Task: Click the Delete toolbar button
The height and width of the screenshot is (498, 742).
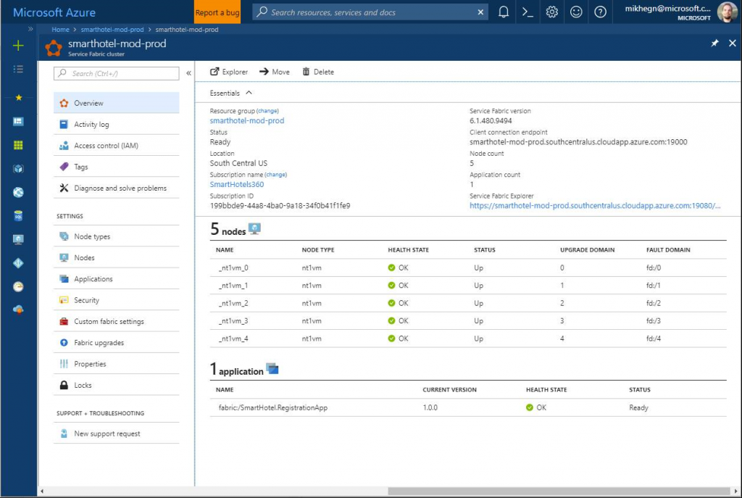Action: [318, 72]
